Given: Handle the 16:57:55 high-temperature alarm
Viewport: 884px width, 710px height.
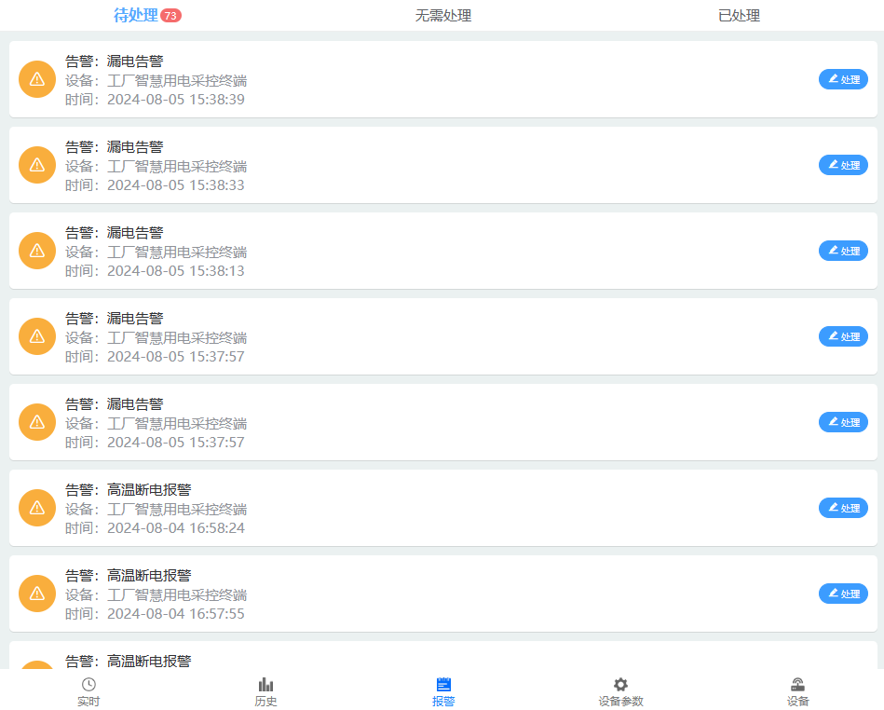Looking at the screenshot, I should pos(843,594).
